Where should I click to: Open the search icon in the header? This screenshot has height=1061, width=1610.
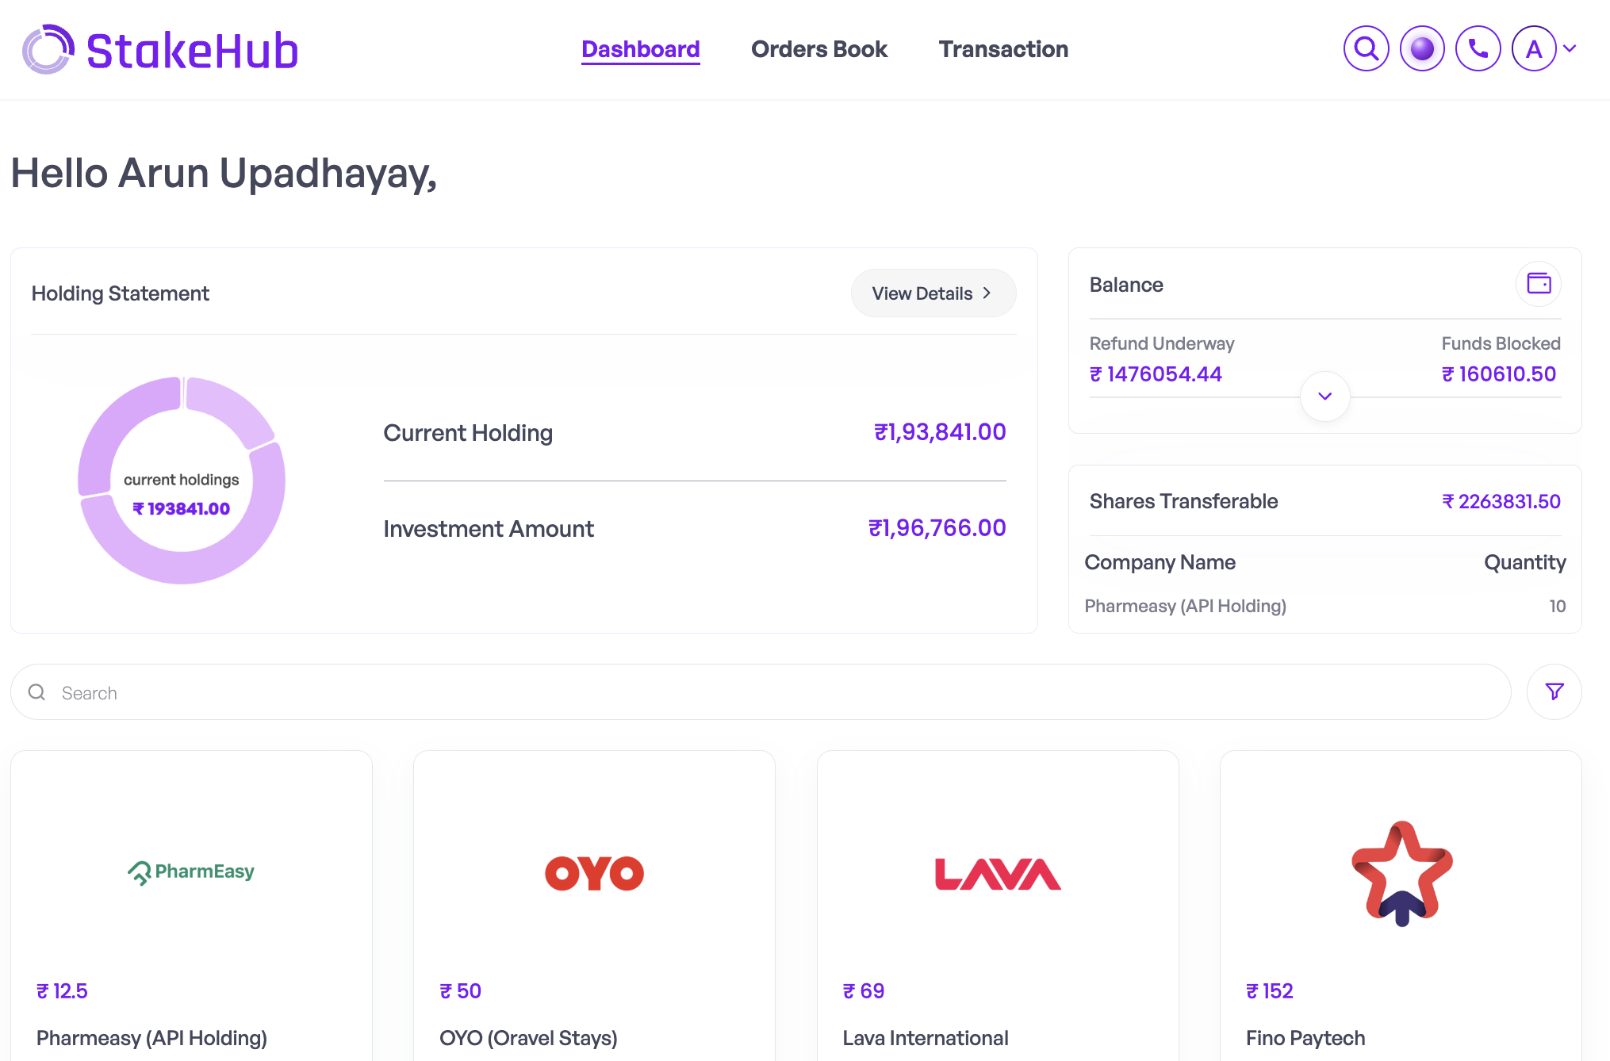point(1366,48)
